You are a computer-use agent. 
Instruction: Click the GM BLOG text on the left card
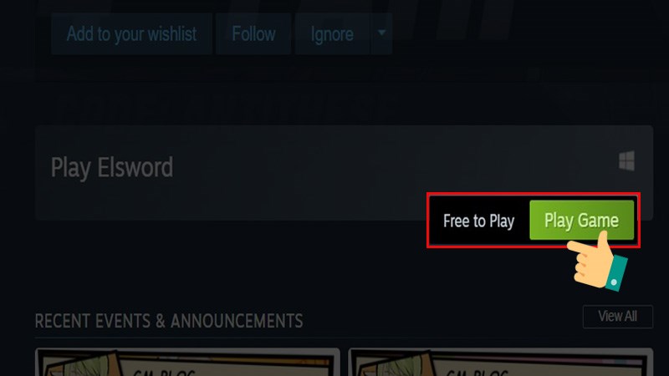[164, 372]
